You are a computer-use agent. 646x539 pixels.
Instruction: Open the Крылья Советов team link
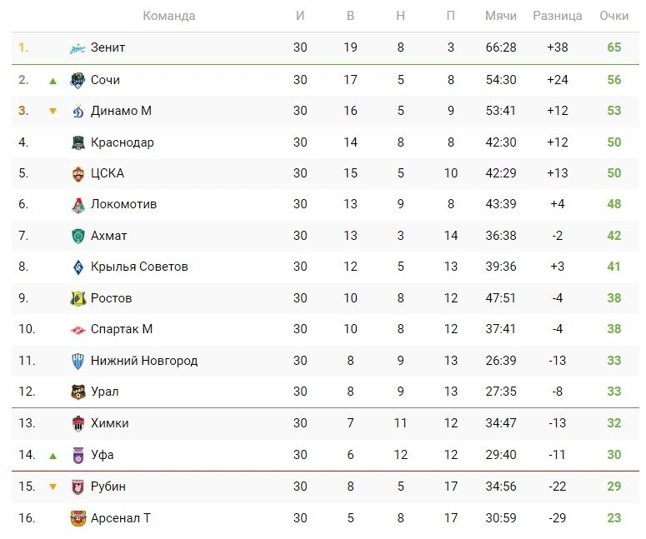click(x=139, y=267)
